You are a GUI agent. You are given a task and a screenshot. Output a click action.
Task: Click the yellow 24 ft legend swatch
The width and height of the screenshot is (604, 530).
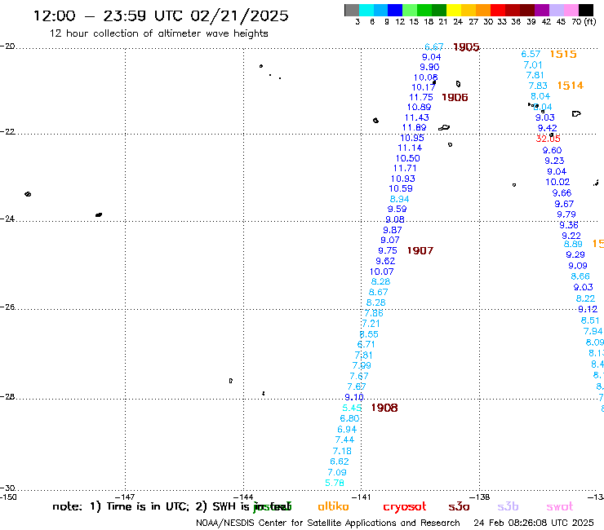[x=454, y=10]
